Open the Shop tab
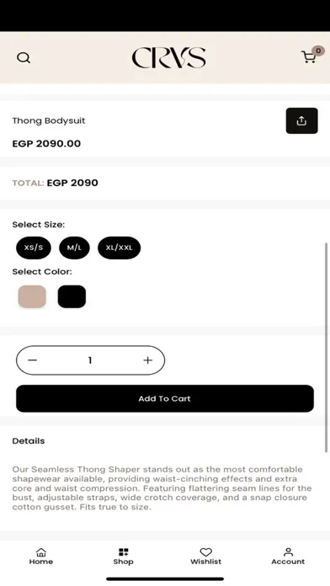330x586 pixels. [124, 556]
